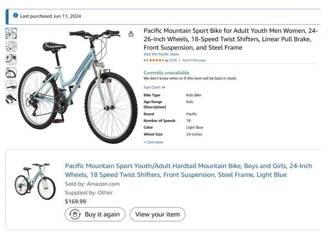Open the Pacific Mountain Sport Youth/Adult Hardtail link

click(188, 170)
